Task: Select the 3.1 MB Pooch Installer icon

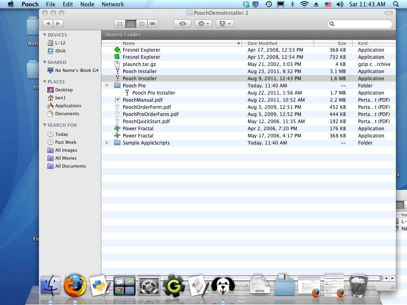Action: point(117,71)
